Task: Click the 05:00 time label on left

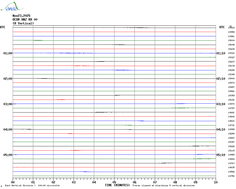Action: [x=8, y=155]
